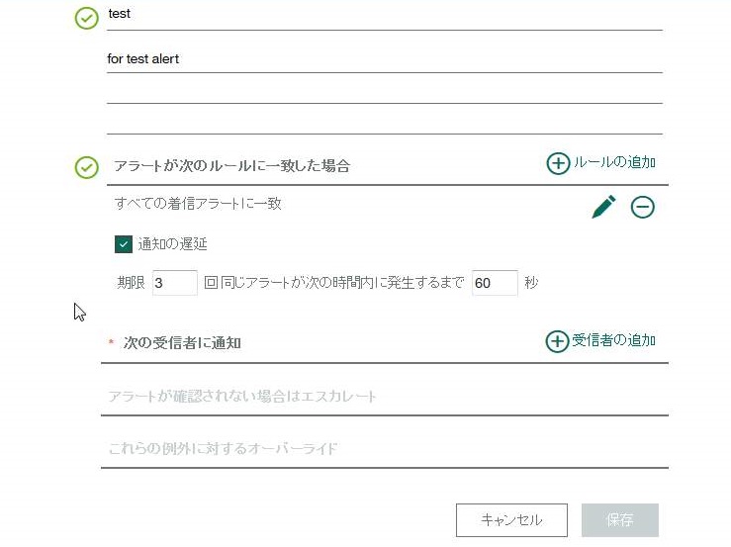Click green checkmark icon beside rule section

click(x=87, y=167)
